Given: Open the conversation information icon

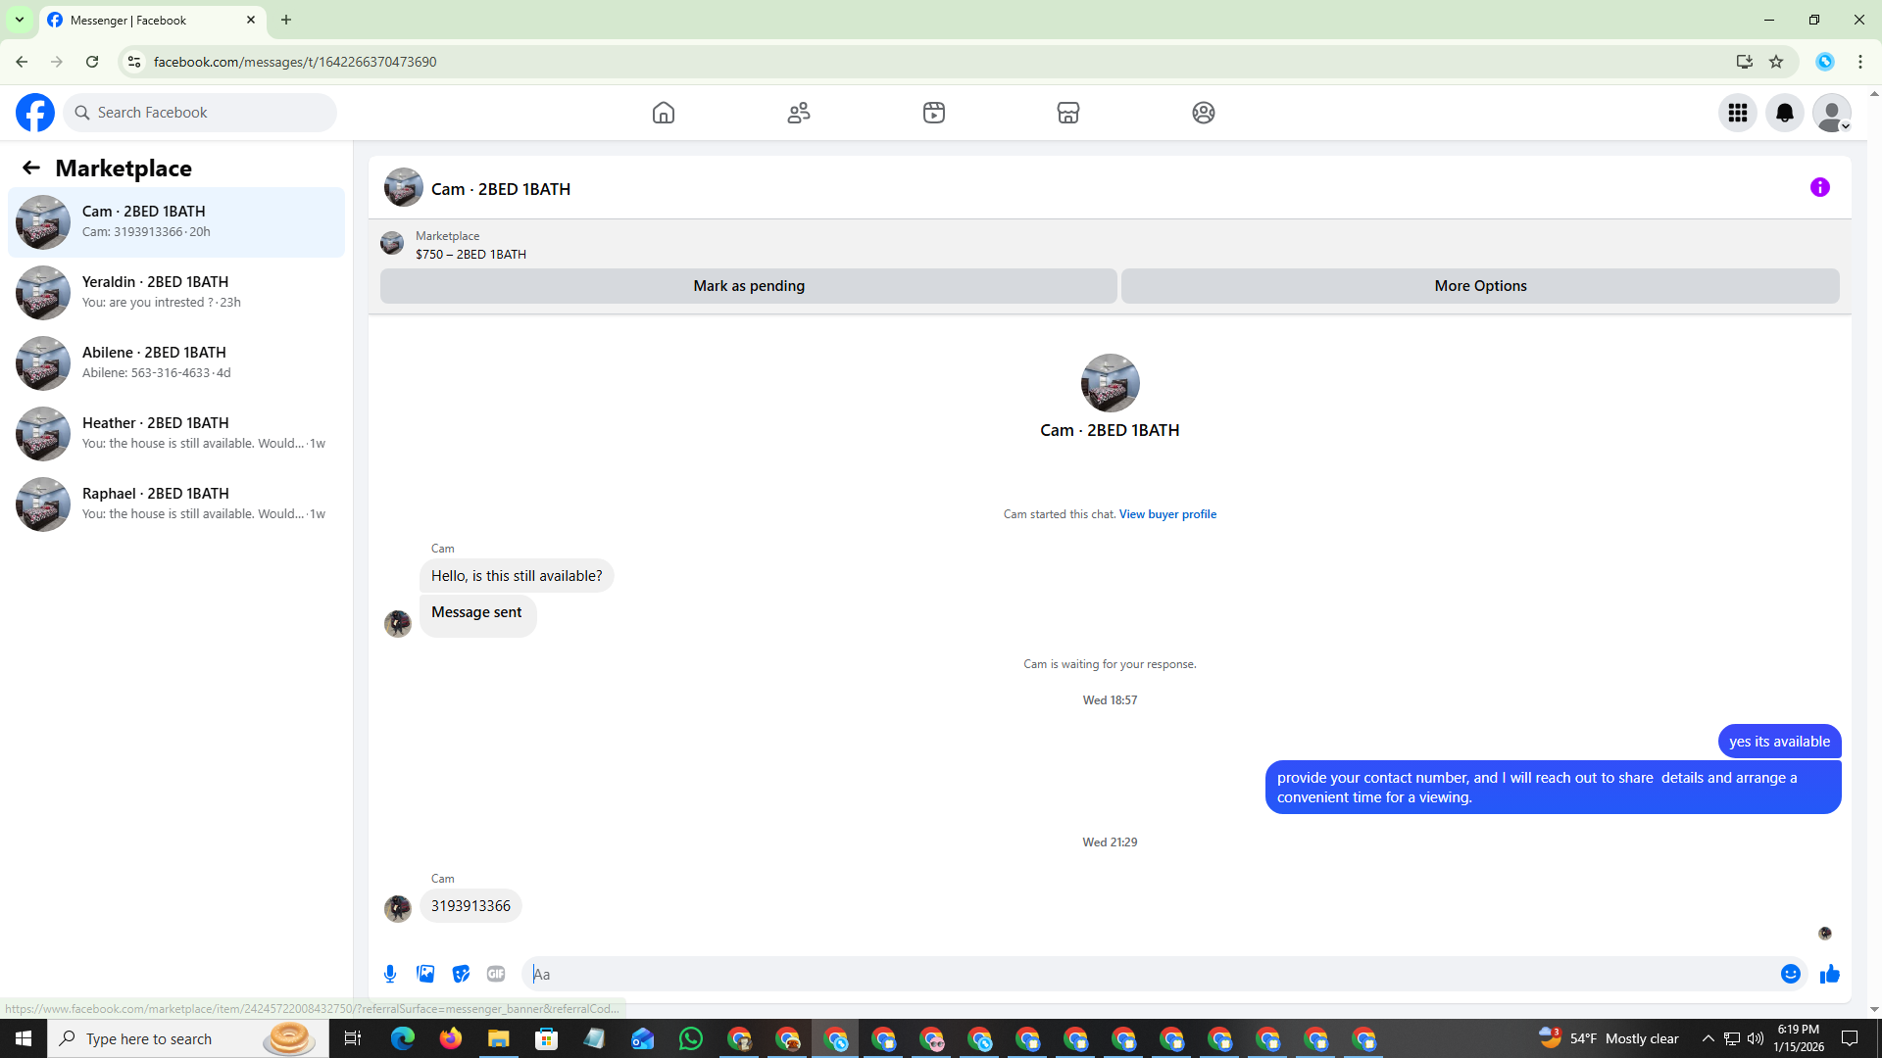Looking at the screenshot, I should (x=1819, y=187).
